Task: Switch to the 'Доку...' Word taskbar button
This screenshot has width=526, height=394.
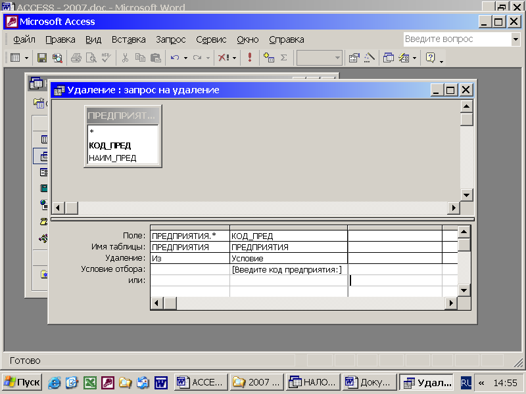Action: [370, 382]
